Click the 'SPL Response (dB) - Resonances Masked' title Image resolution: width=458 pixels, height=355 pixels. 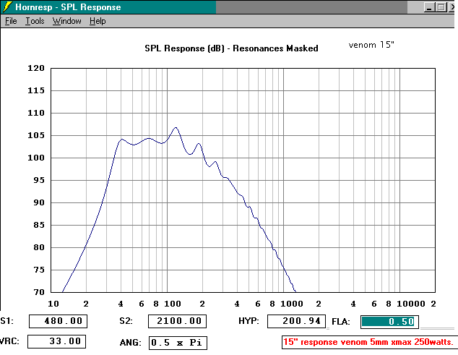pyautogui.click(x=231, y=48)
